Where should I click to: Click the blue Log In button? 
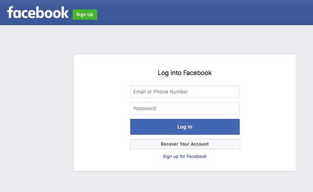click(x=185, y=127)
